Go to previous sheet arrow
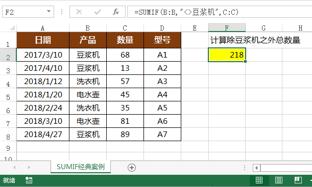 [x=14, y=167]
